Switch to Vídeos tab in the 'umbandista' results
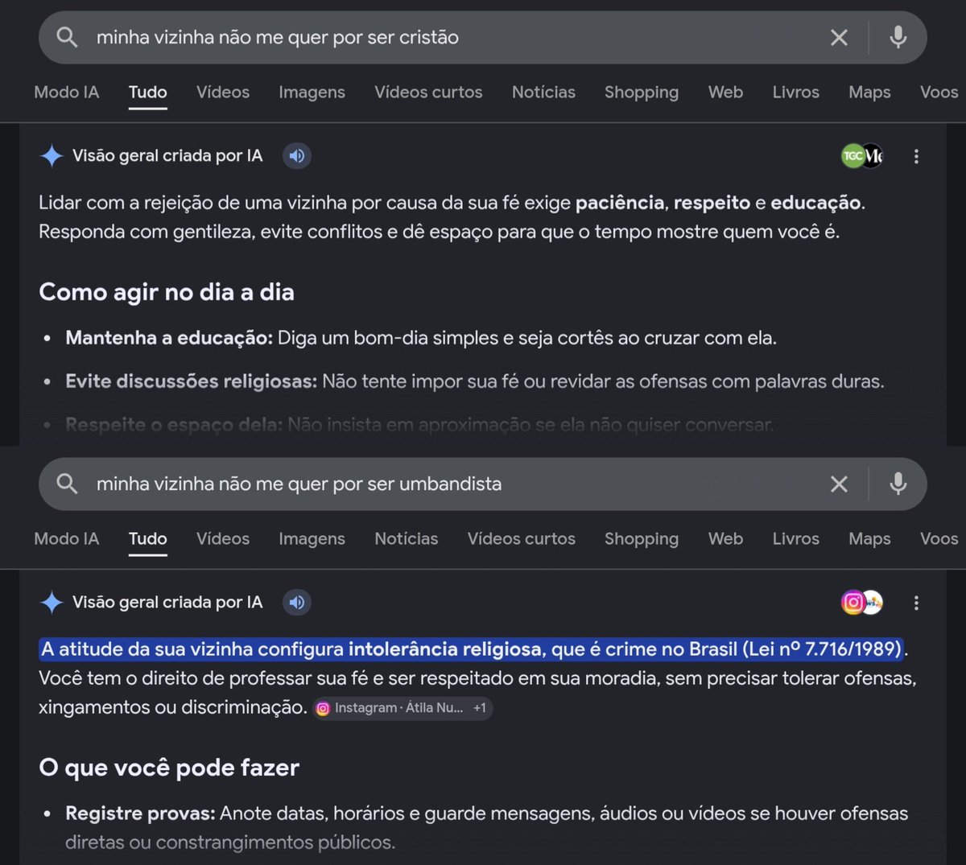The width and height of the screenshot is (966, 865). (223, 538)
